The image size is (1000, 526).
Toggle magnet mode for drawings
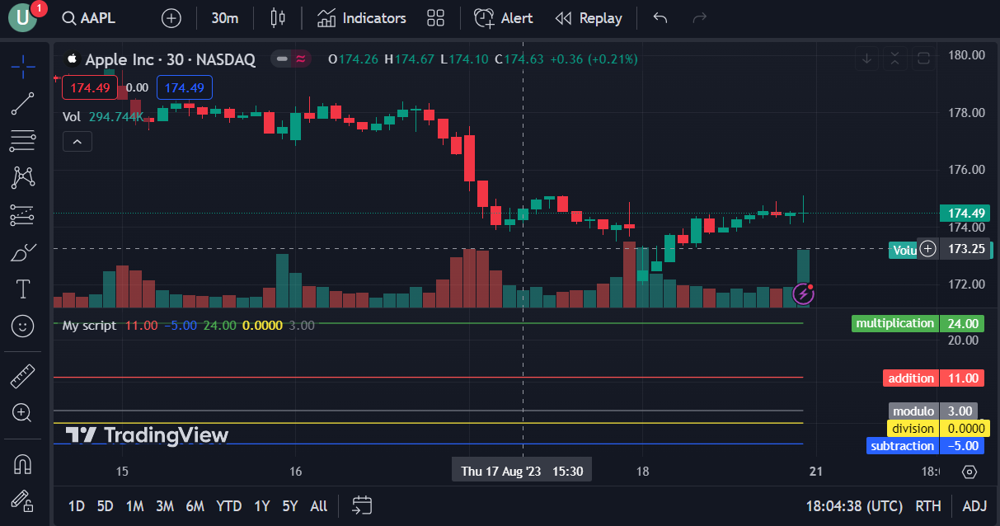(23, 464)
